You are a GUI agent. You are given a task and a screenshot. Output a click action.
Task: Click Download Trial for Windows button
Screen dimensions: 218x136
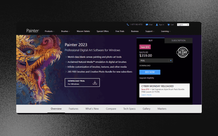(82, 82)
